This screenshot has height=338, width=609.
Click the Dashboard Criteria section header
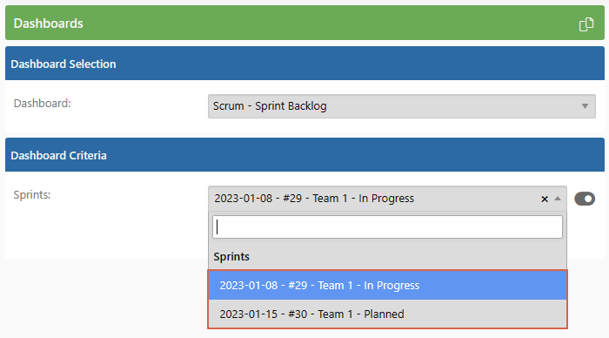[304, 155]
